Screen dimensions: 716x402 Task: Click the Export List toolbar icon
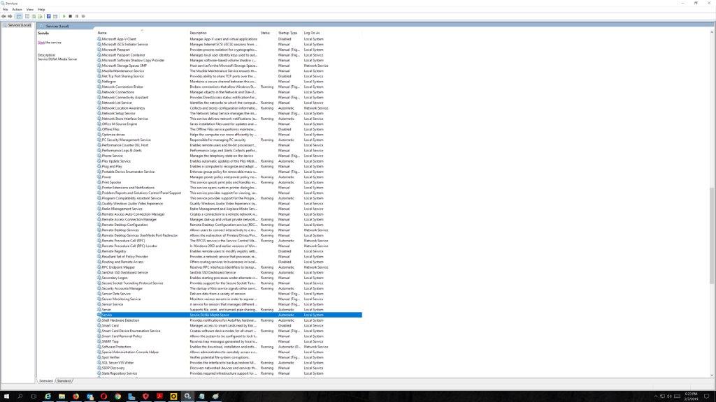tap(40, 17)
